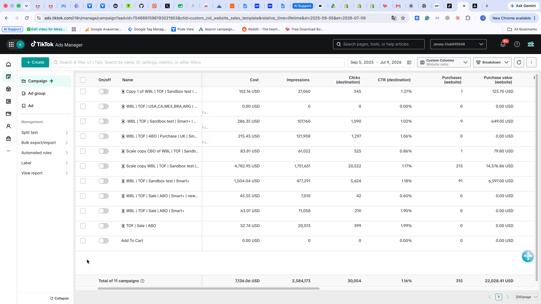Open the app grid launcher icon
This screenshot has width=541, height=304.
[x=11, y=44]
